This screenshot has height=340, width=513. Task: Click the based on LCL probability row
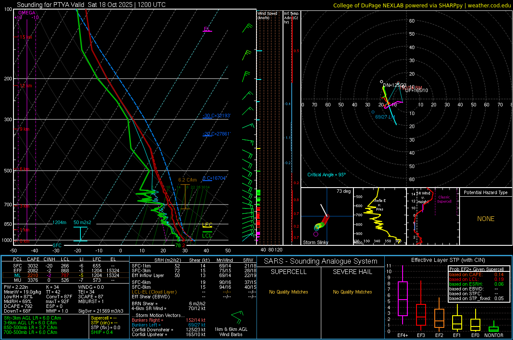point(476,279)
